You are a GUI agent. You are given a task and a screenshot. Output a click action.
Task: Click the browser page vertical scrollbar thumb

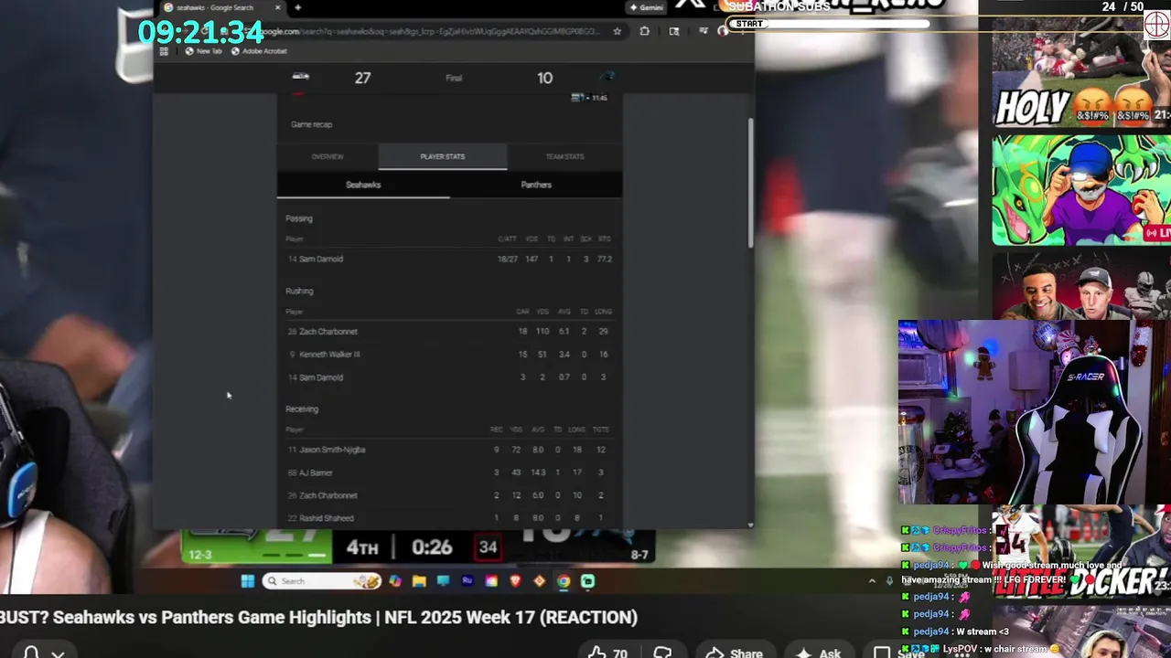[751, 183]
